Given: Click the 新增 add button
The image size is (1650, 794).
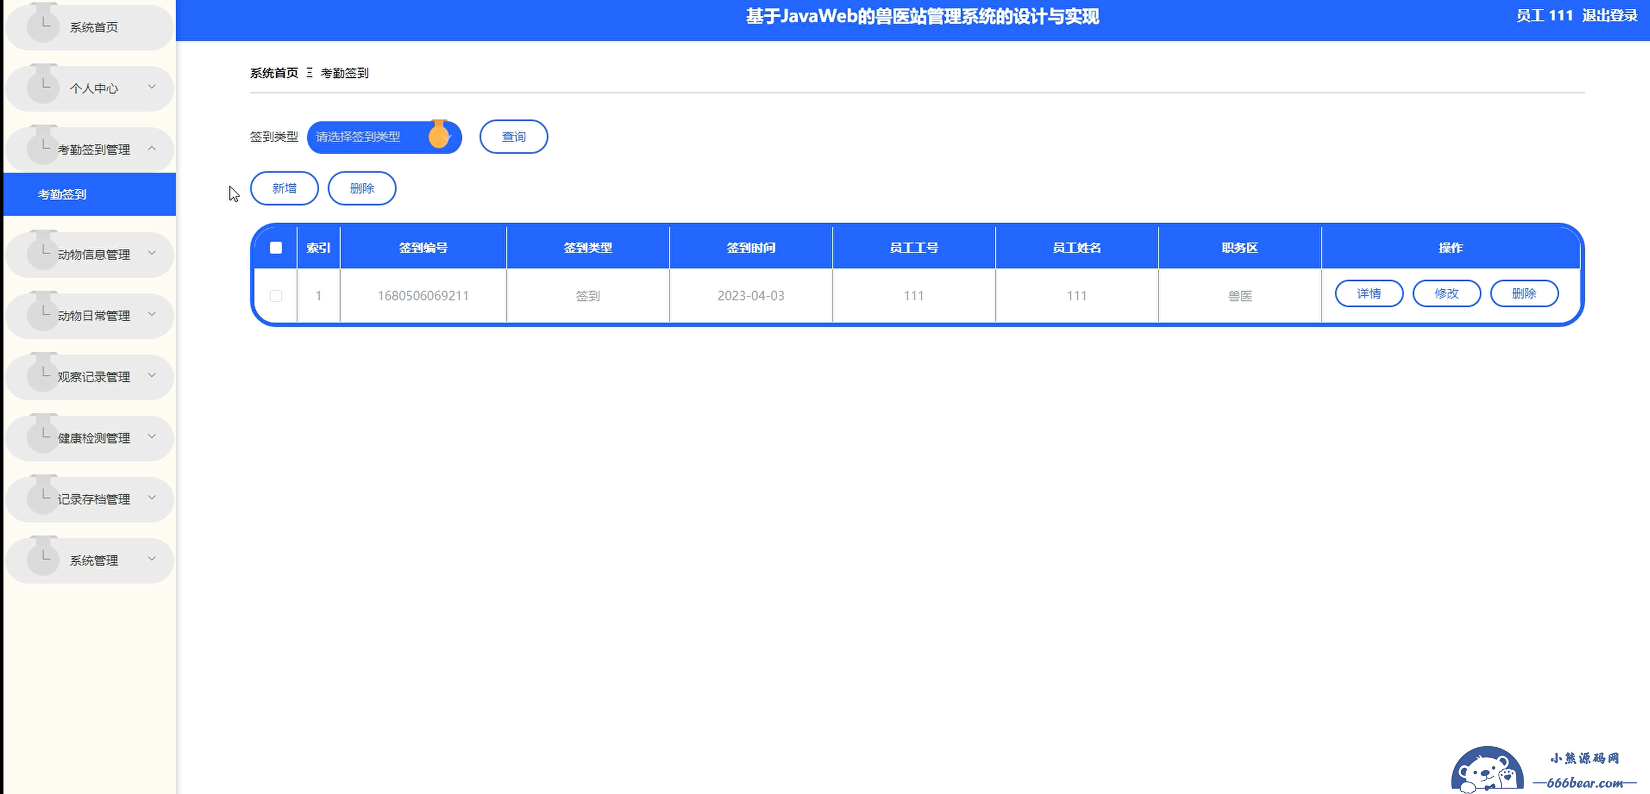Looking at the screenshot, I should (283, 188).
